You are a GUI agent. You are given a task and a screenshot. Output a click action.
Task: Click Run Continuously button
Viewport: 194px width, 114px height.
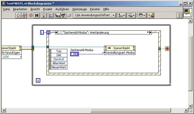24,15
